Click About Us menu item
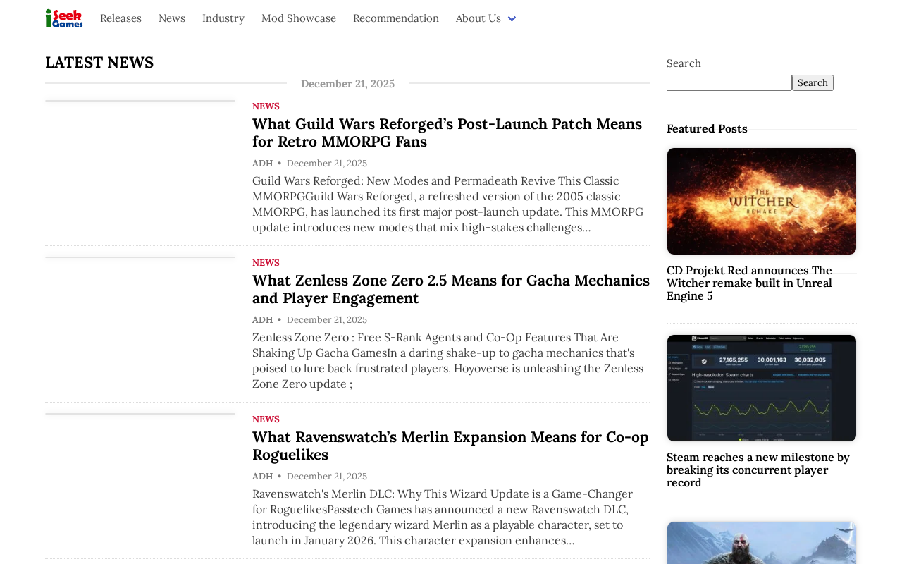The height and width of the screenshot is (564, 902). point(478,18)
